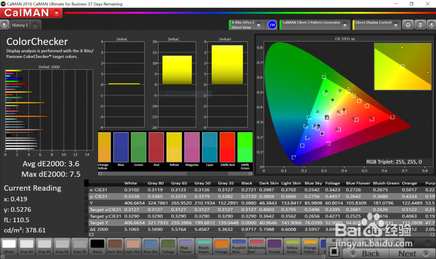Expand the Direct Display Control dropdown

pyautogui.click(x=396, y=25)
